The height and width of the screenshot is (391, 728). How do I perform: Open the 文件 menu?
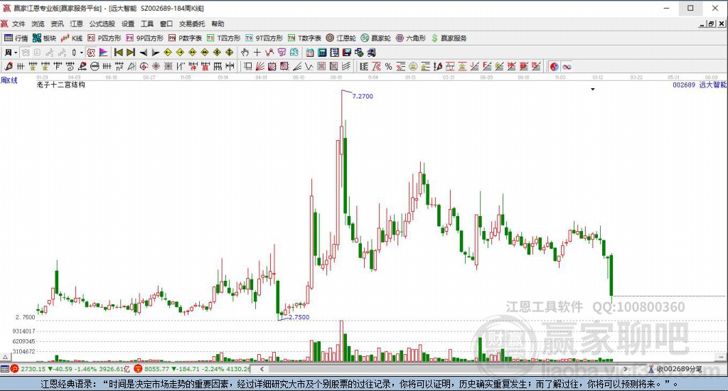[x=18, y=23]
